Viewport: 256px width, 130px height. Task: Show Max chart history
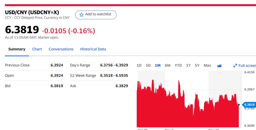pyautogui.click(x=207, y=65)
